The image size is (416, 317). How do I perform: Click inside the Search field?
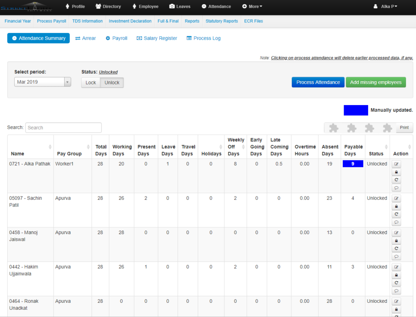(x=63, y=127)
